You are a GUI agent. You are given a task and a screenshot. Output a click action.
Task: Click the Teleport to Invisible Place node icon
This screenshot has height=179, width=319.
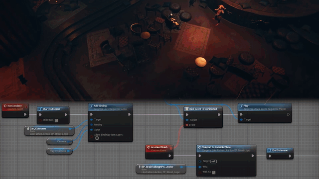point(199,147)
